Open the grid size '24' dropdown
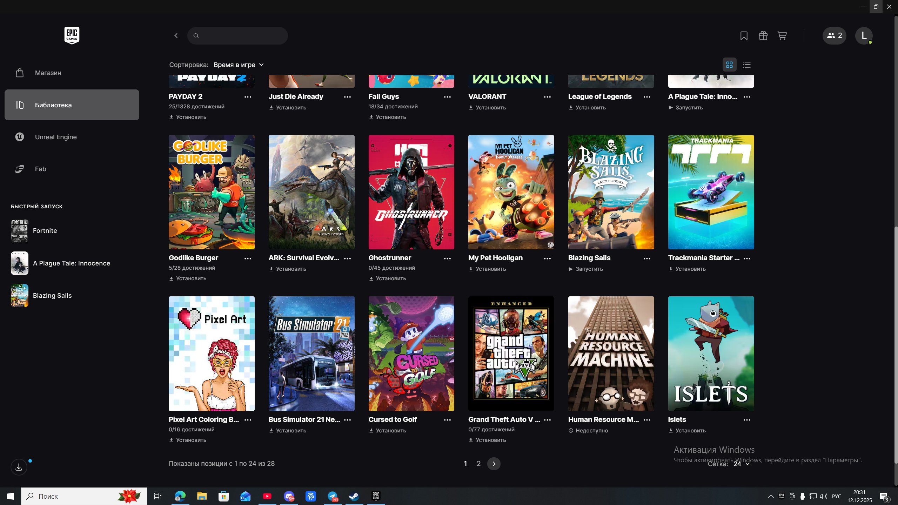The image size is (898, 505). click(x=740, y=463)
